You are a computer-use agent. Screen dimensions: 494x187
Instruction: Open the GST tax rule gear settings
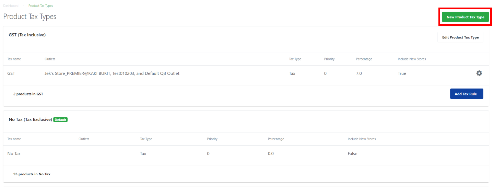[479, 73]
